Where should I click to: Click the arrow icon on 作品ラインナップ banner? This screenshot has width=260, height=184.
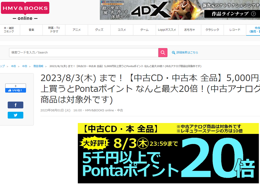click(x=253, y=14)
